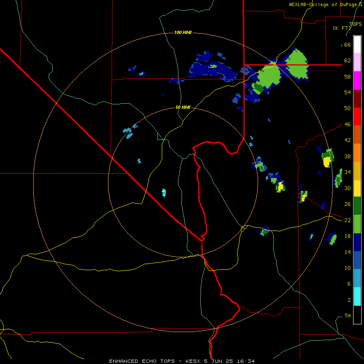Click the 18 legend value label

(347, 236)
